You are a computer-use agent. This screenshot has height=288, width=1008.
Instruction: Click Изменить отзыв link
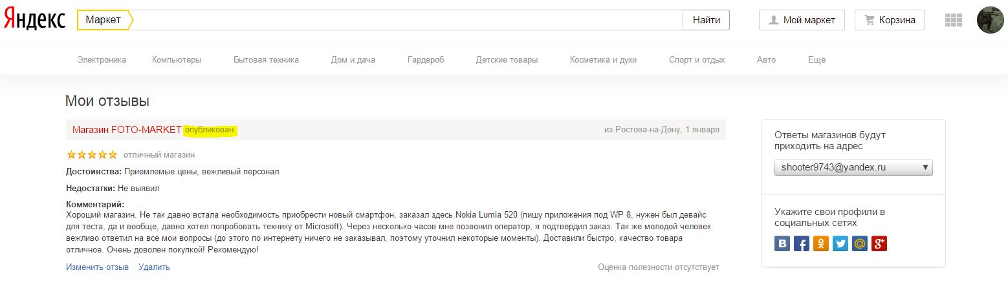click(x=97, y=267)
